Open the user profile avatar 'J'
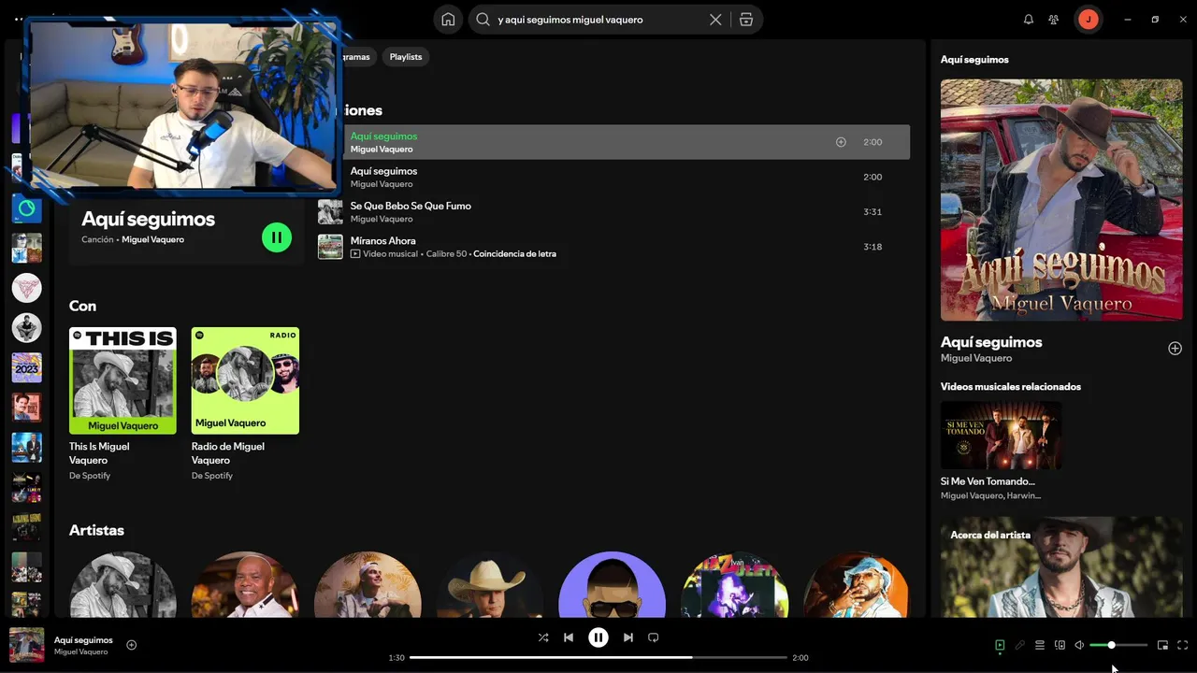This screenshot has height=673, width=1197. [1088, 20]
